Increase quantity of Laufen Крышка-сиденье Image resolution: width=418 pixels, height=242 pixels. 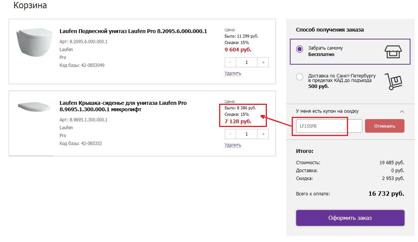(263, 134)
